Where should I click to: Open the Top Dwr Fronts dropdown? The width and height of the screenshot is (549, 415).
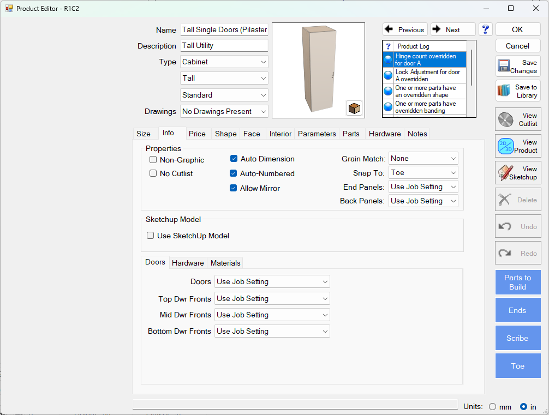[x=272, y=298]
